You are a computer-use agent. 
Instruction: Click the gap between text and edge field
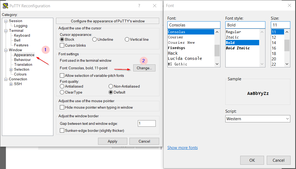[147, 123]
